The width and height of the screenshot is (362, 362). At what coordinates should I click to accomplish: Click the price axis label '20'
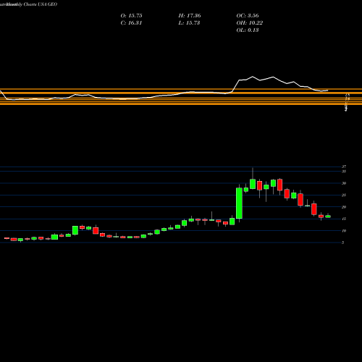344,207
